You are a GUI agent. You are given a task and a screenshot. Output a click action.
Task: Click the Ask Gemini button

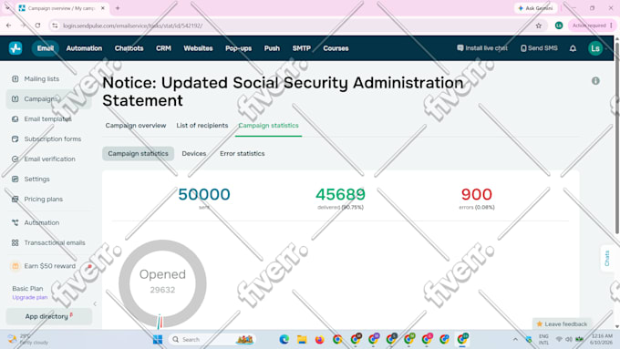[535, 8]
